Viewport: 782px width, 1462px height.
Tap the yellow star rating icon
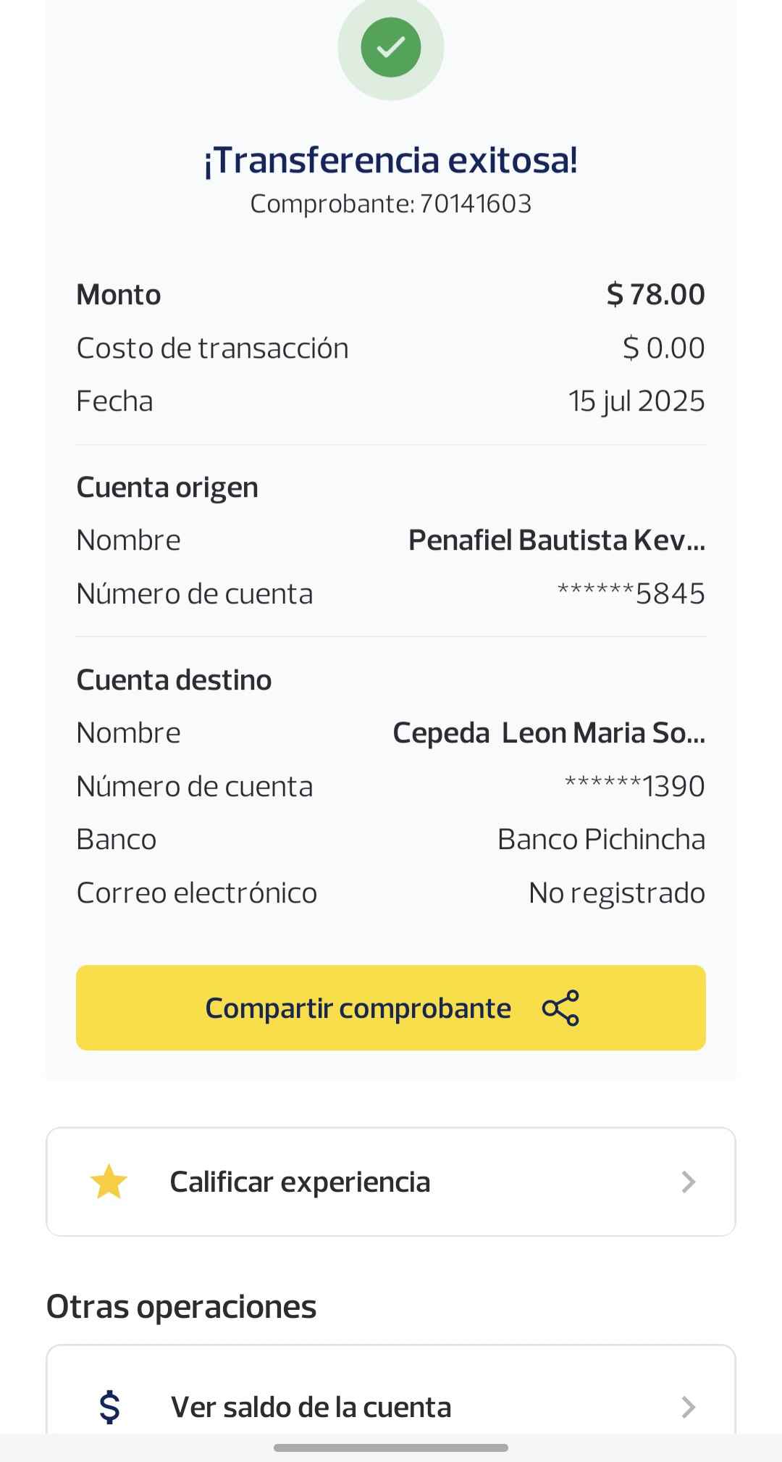coord(109,1182)
